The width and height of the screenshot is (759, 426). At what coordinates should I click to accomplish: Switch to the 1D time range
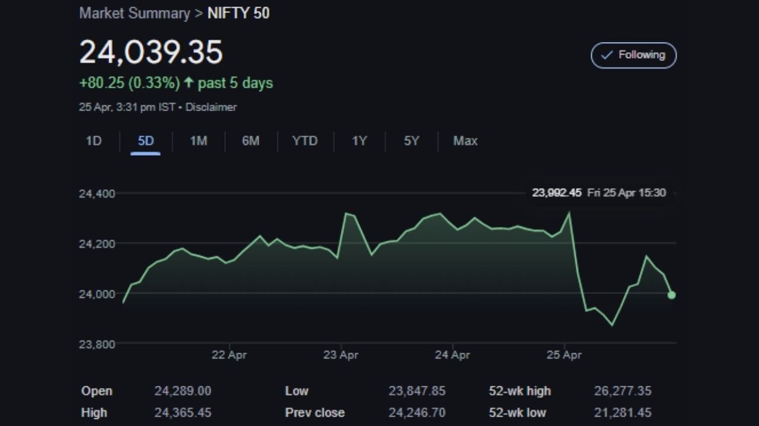click(94, 141)
